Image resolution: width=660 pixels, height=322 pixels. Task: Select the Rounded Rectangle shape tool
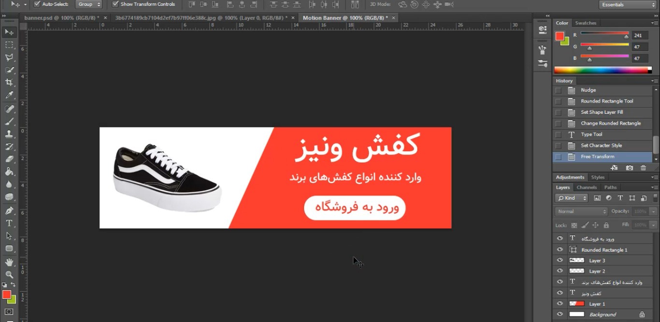9,248
